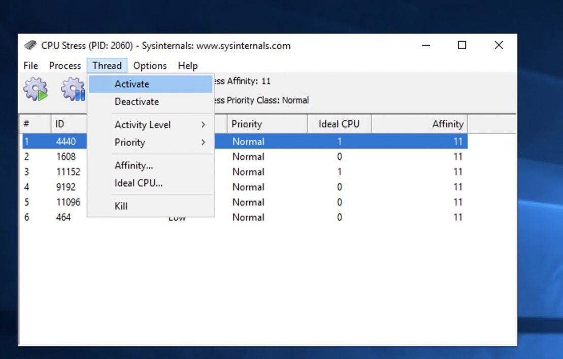
Task: Expand the Activity Level submenu
Action: pos(150,125)
